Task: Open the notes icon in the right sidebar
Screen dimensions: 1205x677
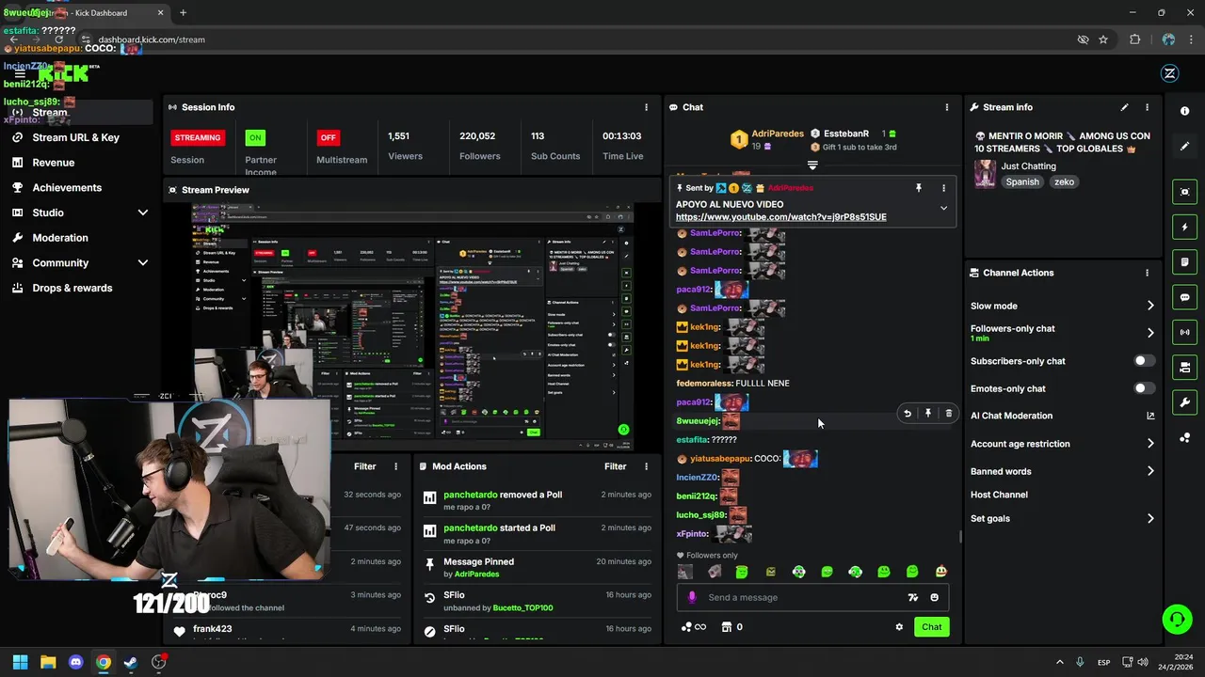Action: click(x=1184, y=262)
